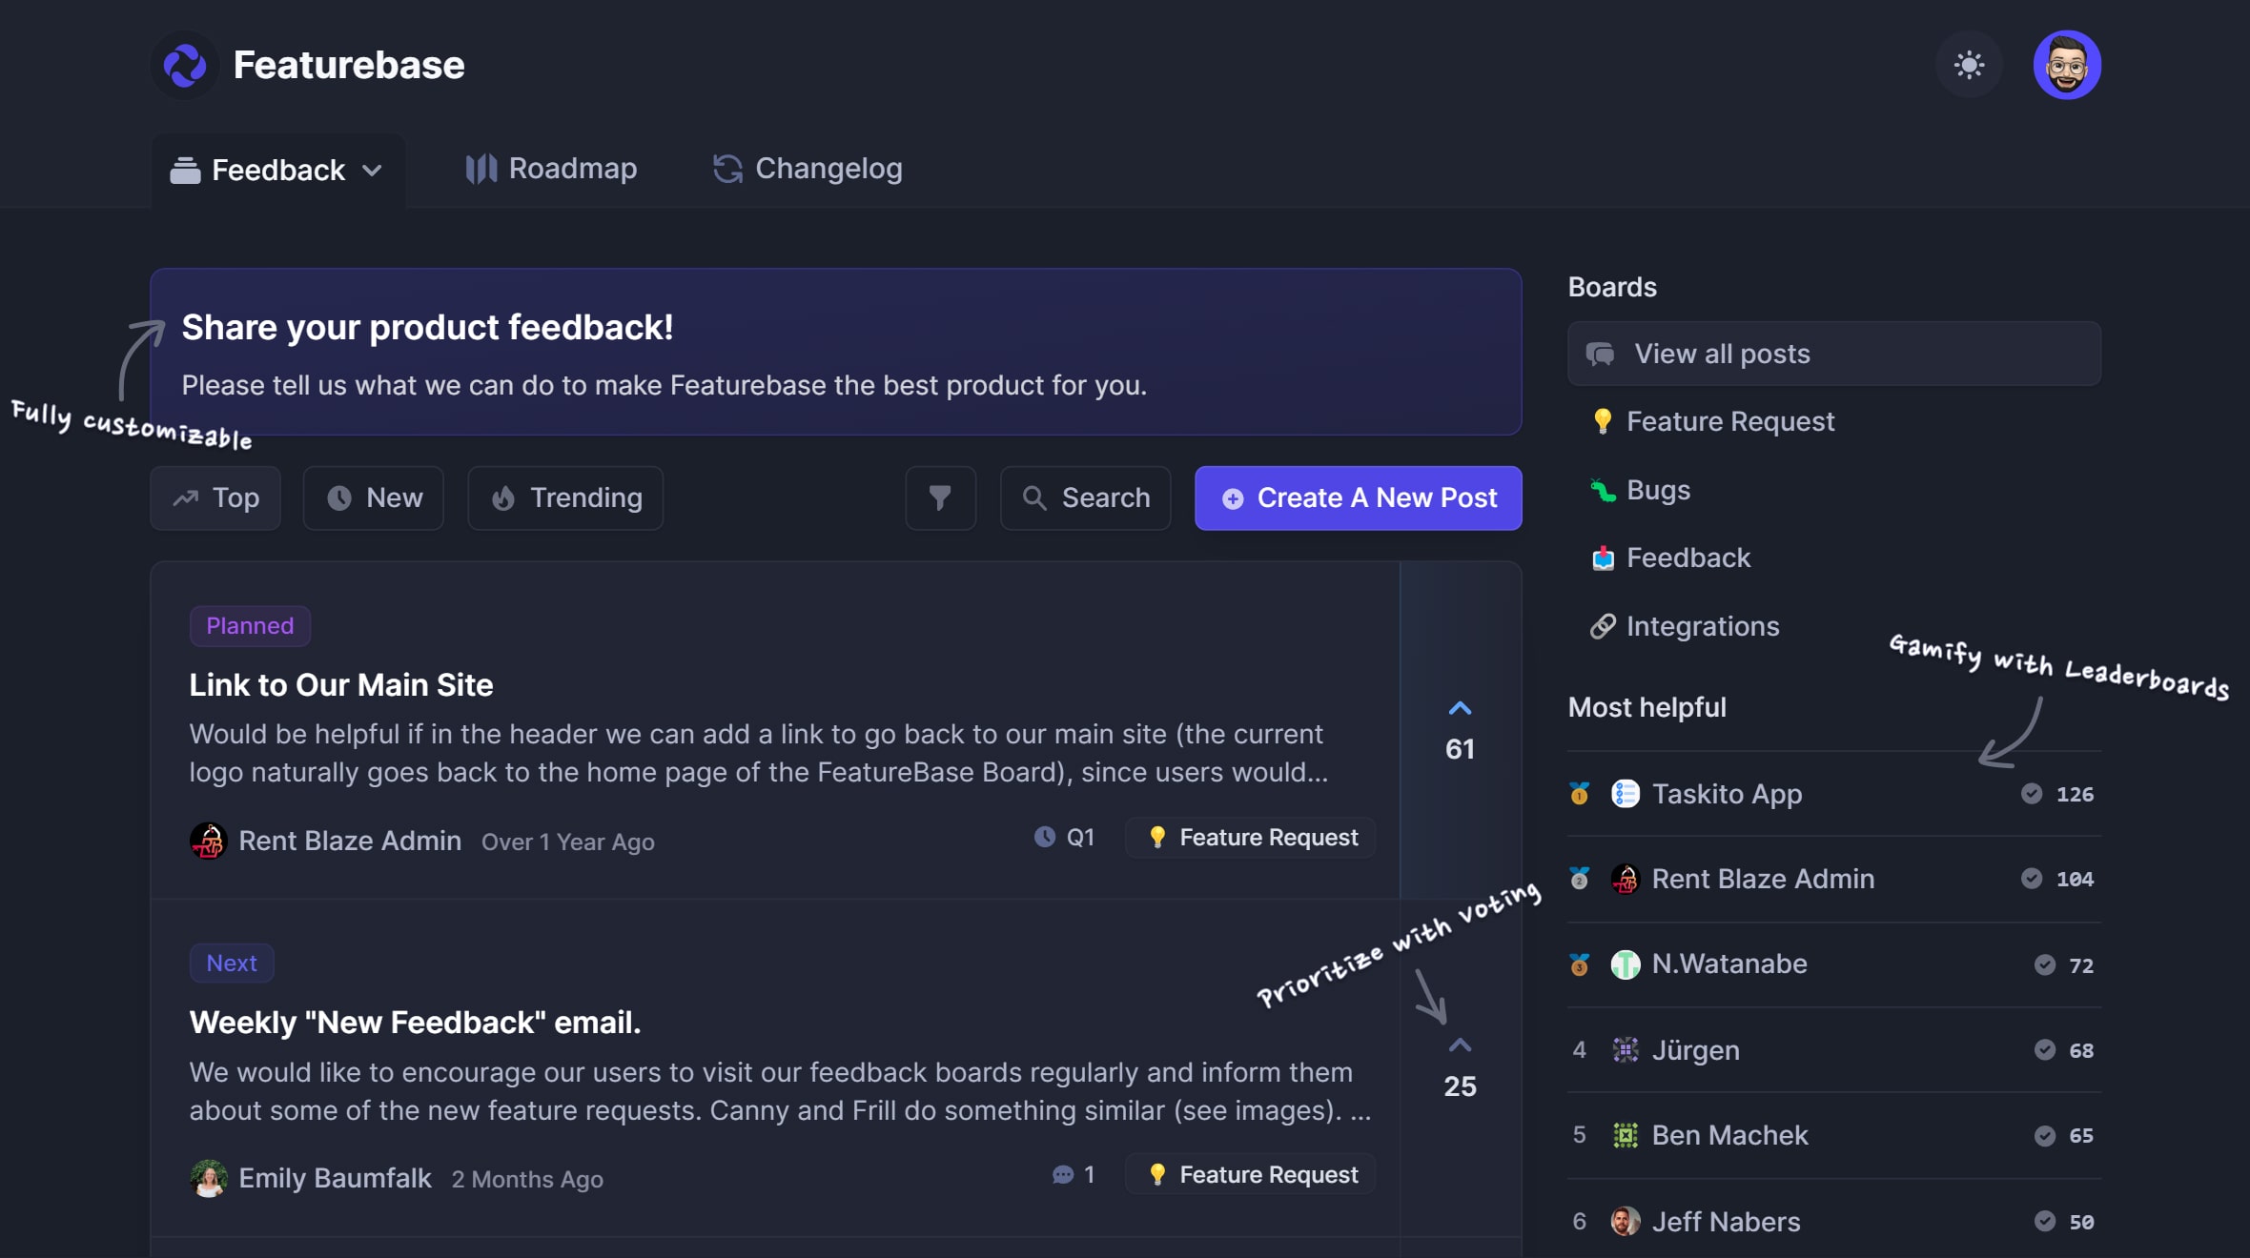Select the Trending sorting tab

click(565, 497)
